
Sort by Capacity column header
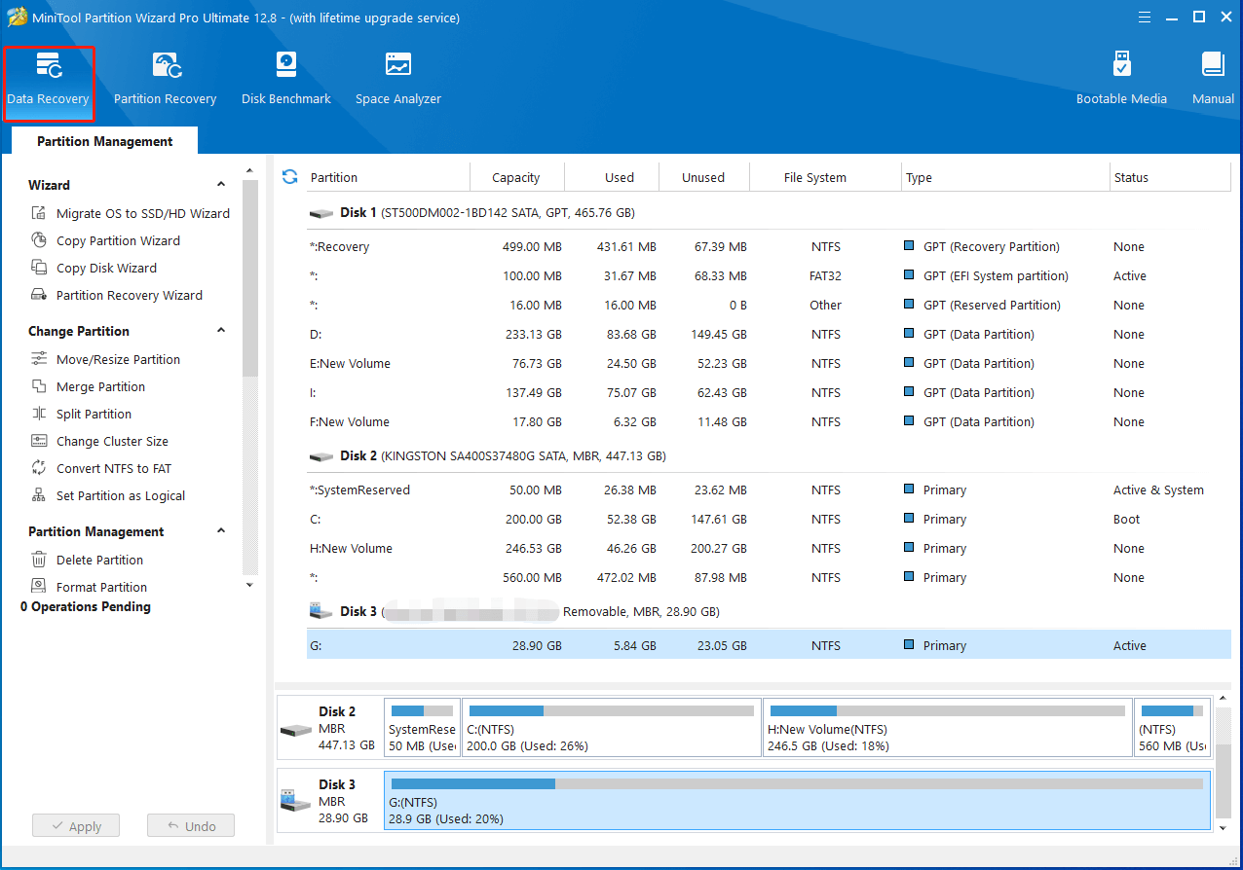coord(516,177)
